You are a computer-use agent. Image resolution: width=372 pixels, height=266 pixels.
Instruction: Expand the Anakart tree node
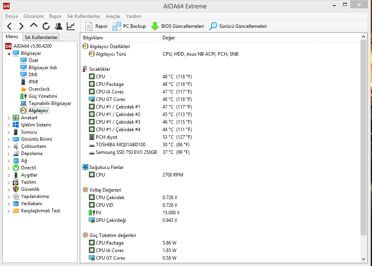(x=9, y=118)
